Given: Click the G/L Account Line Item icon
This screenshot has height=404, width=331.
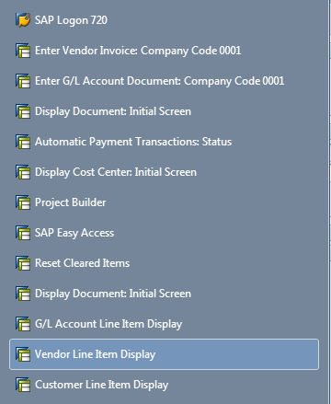Looking at the screenshot, I should click(x=23, y=324).
